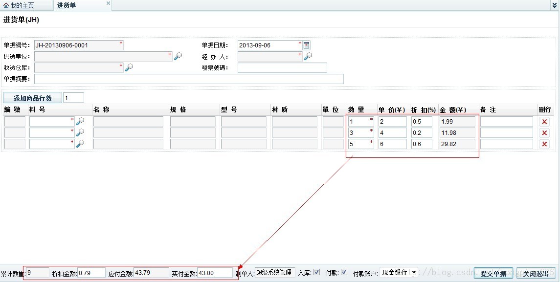560x282 pixels.
Task: Delete the row with amount 1.99
Action: tap(544, 122)
